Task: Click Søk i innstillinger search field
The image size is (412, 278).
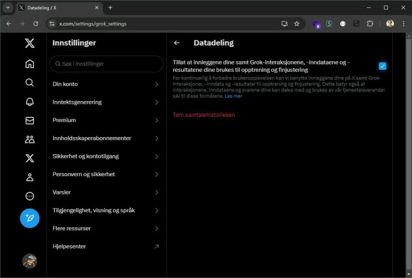Action: click(x=107, y=64)
